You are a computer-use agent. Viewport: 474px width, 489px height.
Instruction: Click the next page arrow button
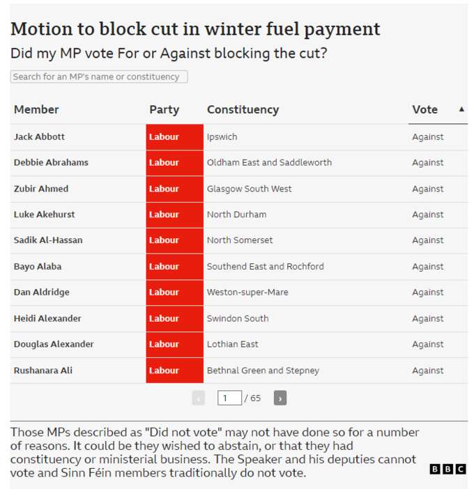click(280, 398)
